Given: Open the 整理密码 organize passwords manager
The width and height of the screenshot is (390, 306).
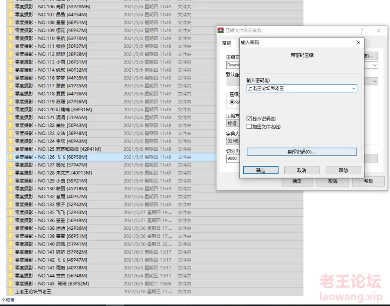Looking at the screenshot, I should pyautogui.click(x=302, y=152).
